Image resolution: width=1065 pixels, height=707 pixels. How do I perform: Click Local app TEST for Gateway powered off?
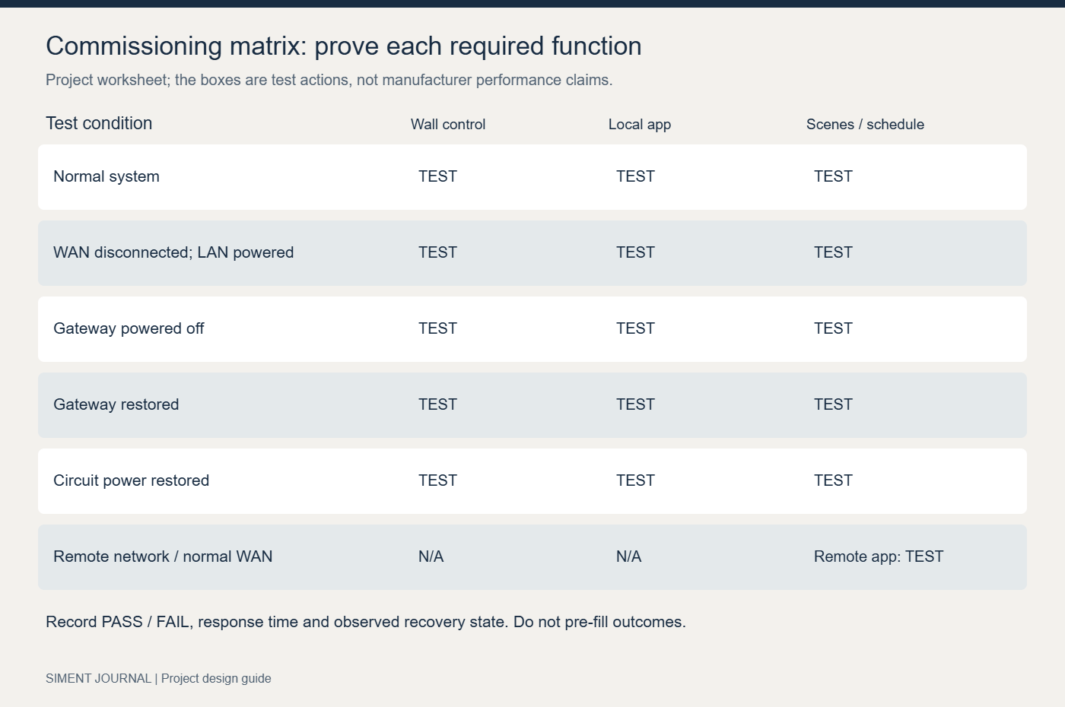point(635,328)
